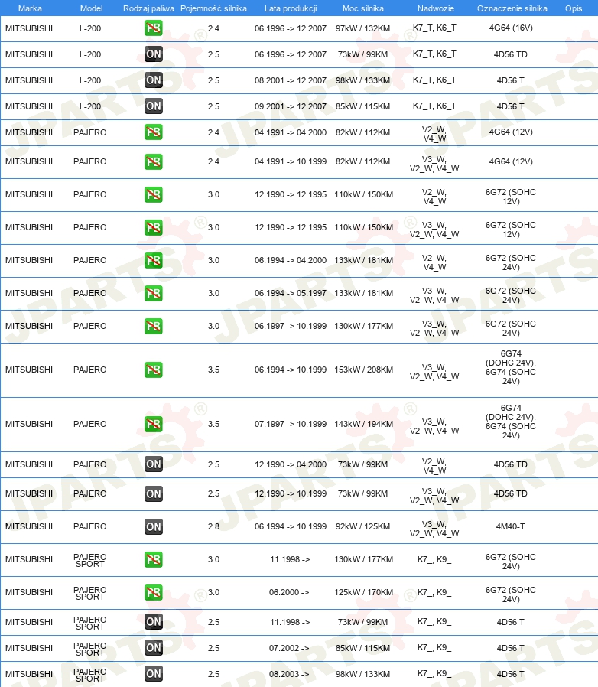598x687 pixels.
Task: Click the Lata produkcji column header
Action: (291, 8)
